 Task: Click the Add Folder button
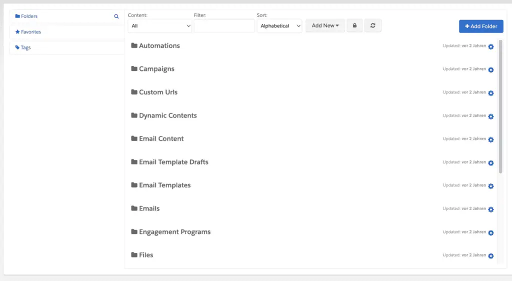481,26
